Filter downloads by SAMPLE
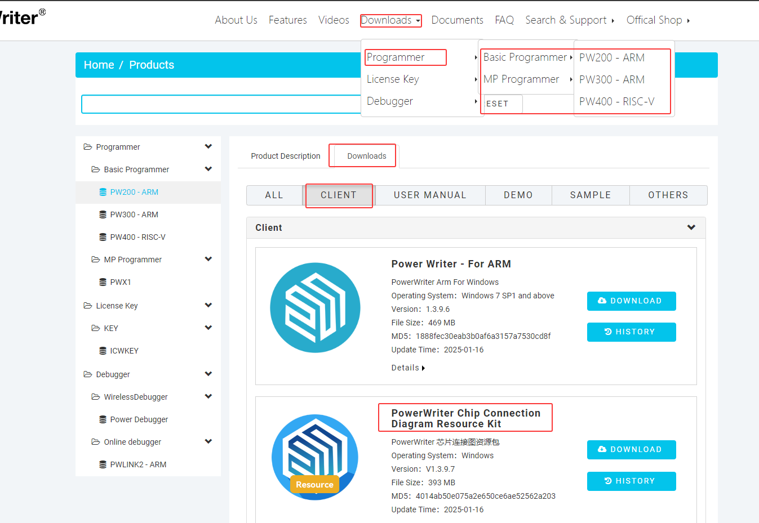This screenshot has width=759, height=523. [591, 195]
